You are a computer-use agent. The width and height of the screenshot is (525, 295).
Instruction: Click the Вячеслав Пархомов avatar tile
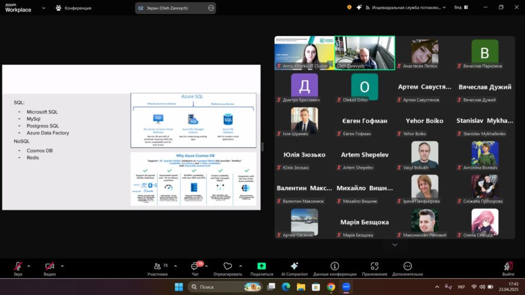click(x=485, y=53)
